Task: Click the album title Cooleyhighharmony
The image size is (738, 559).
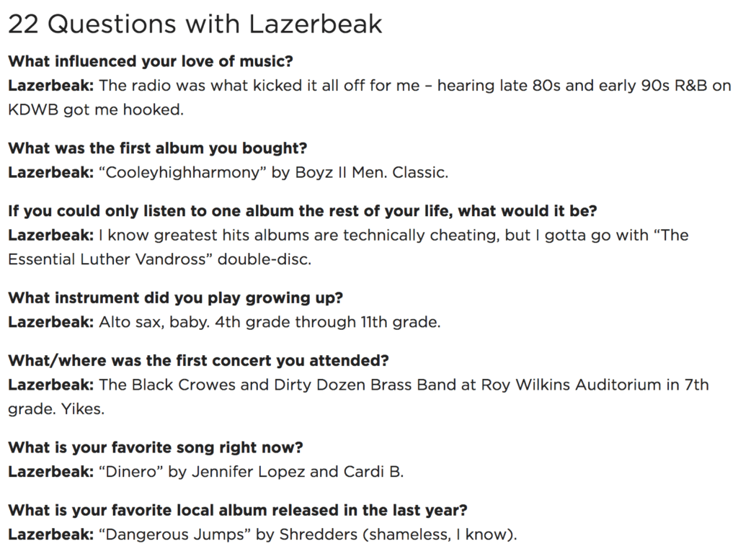Action: [182, 173]
